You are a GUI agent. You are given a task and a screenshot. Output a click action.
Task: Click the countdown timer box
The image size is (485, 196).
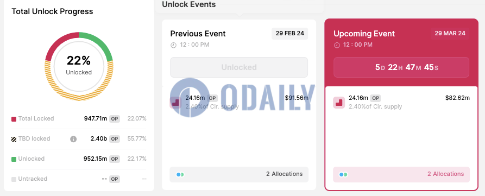[x=401, y=67]
